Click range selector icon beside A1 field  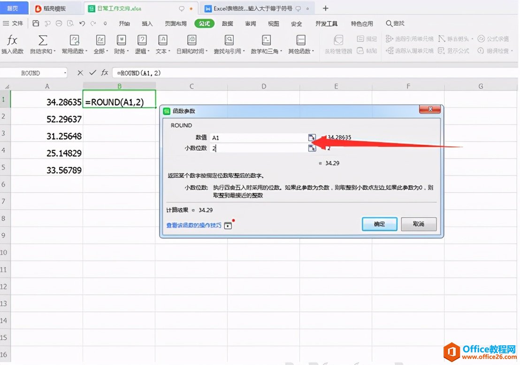pyautogui.click(x=312, y=137)
